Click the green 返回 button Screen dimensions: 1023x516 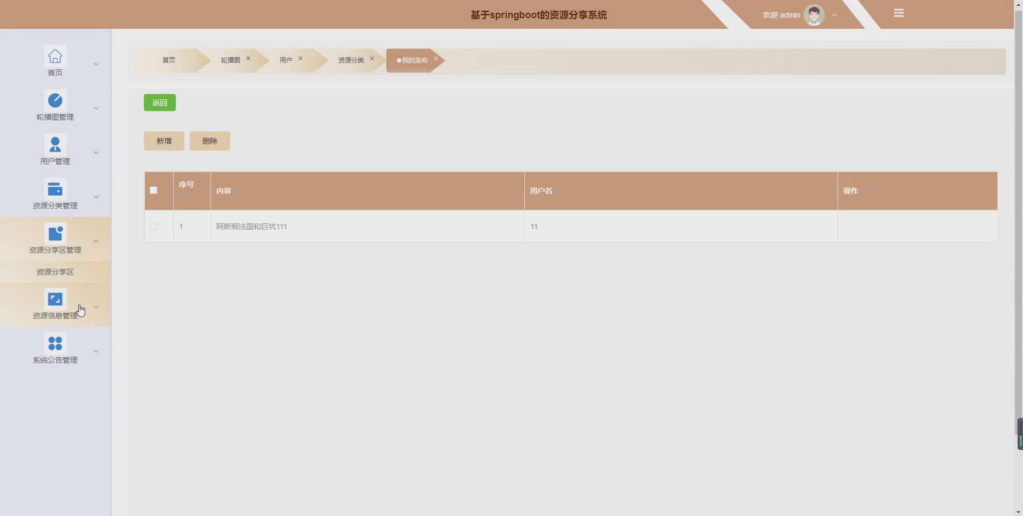(159, 102)
